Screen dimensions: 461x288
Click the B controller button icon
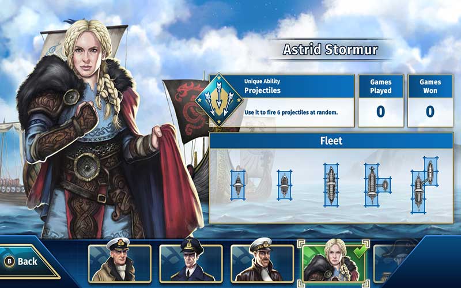9,262
